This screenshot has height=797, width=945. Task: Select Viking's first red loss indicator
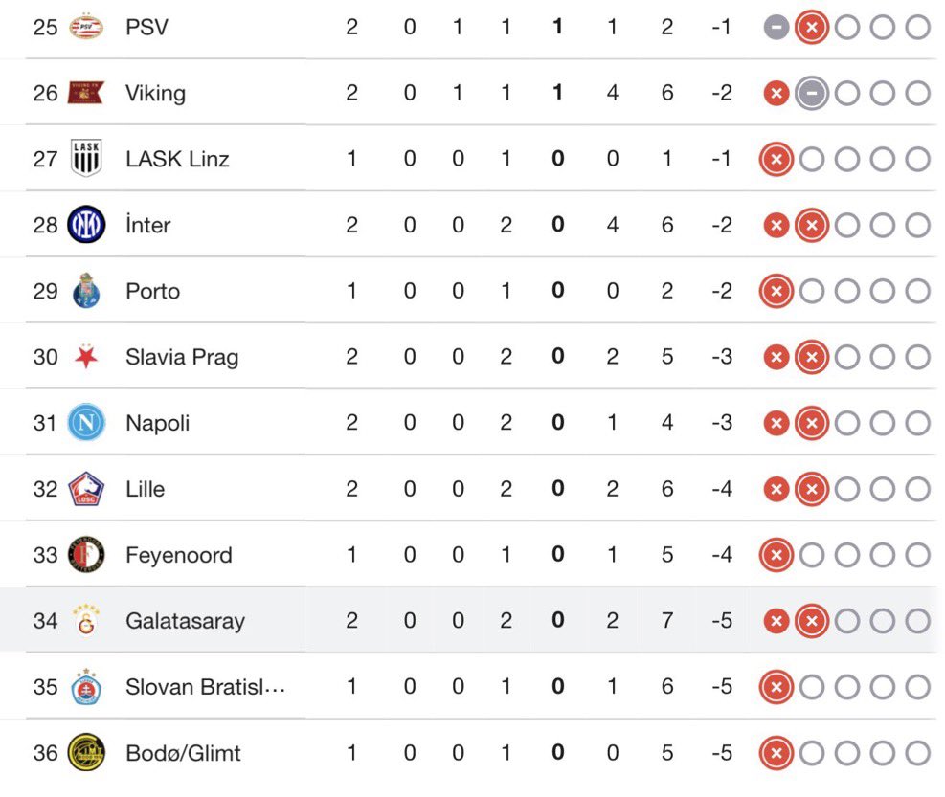[776, 94]
